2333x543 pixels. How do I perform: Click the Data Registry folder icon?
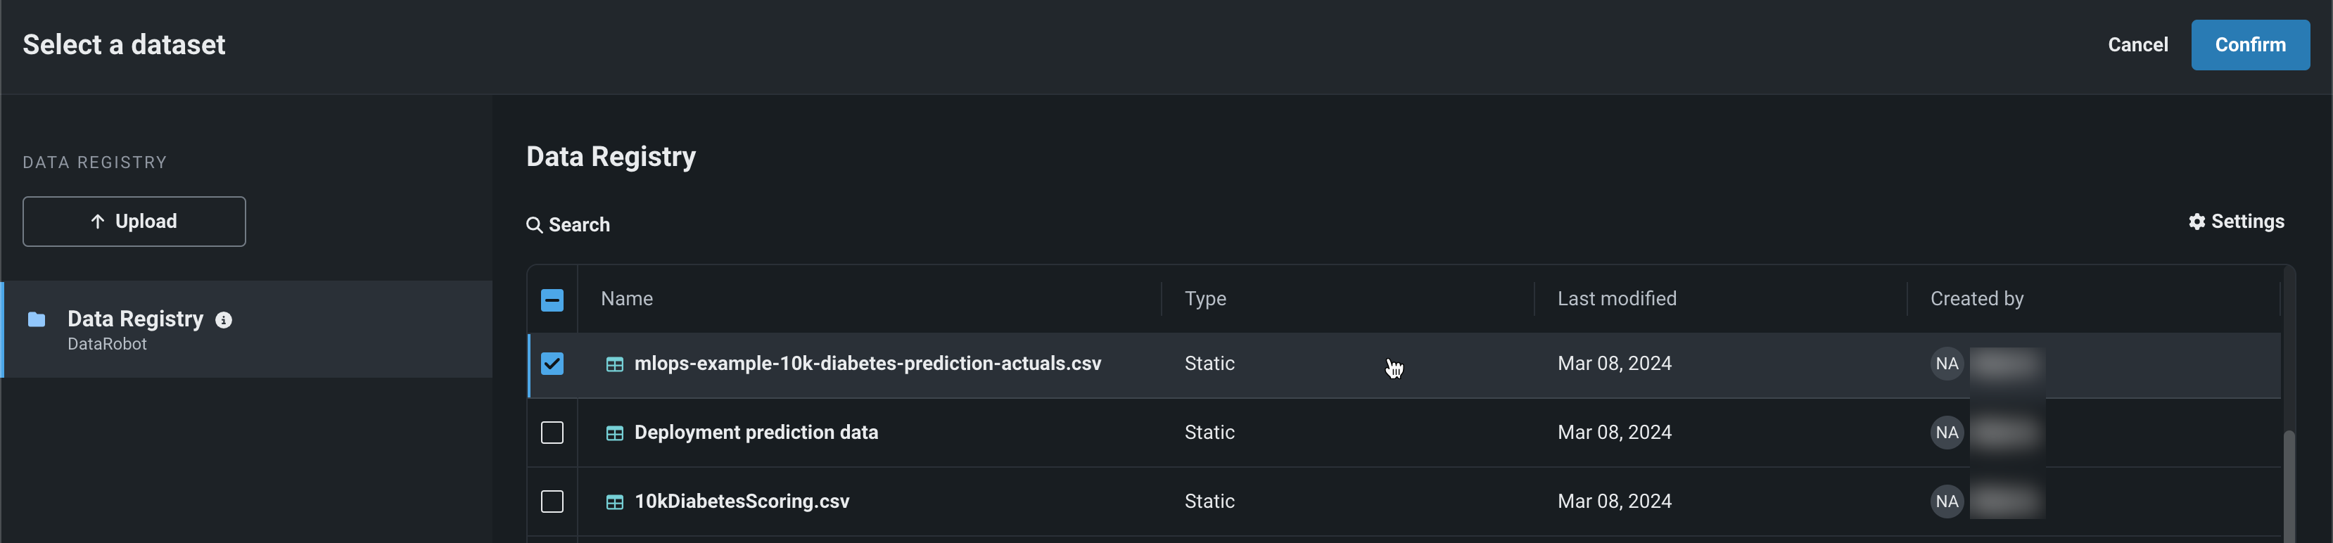coord(36,319)
